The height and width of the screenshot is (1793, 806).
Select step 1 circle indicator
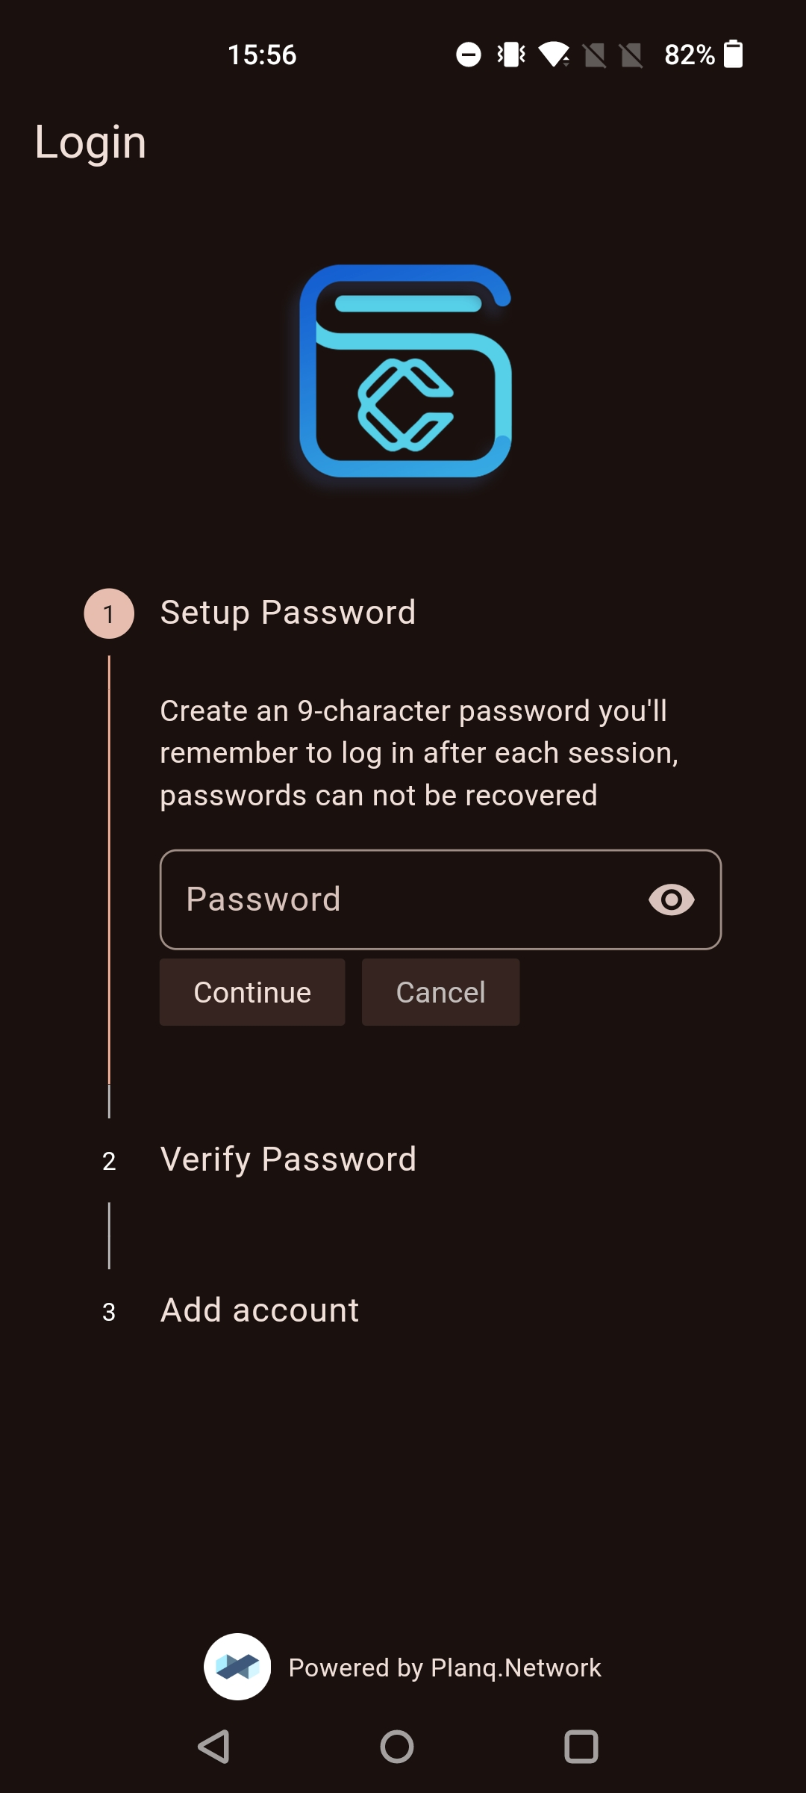click(109, 614)
